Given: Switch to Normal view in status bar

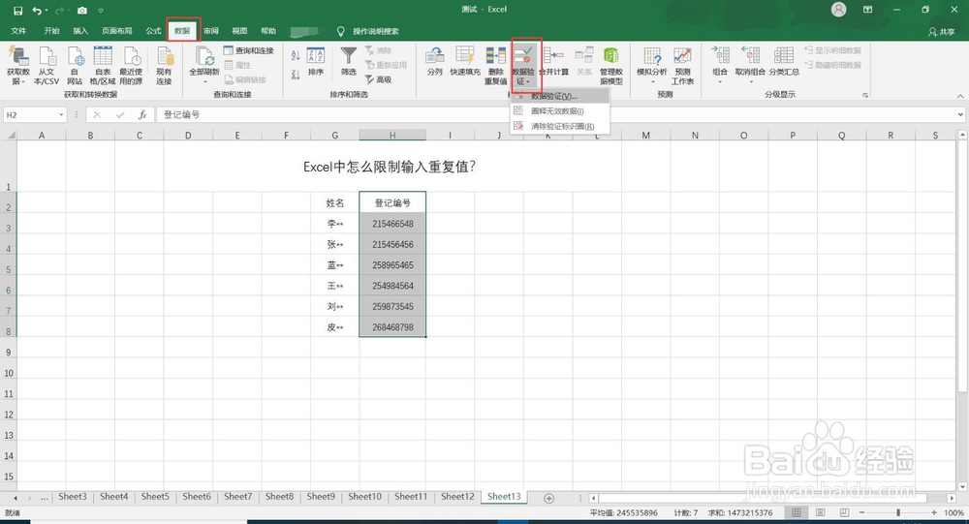Looking at the screenshot, I should point(797,513).
